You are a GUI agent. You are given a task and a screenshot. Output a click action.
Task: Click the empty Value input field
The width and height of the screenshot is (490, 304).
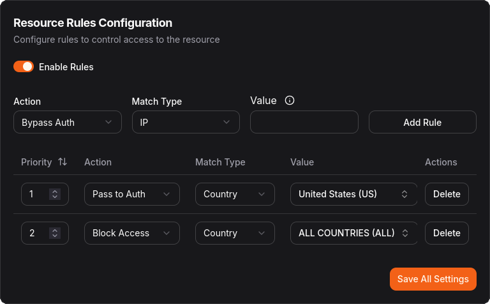click(x=304, y=123)
